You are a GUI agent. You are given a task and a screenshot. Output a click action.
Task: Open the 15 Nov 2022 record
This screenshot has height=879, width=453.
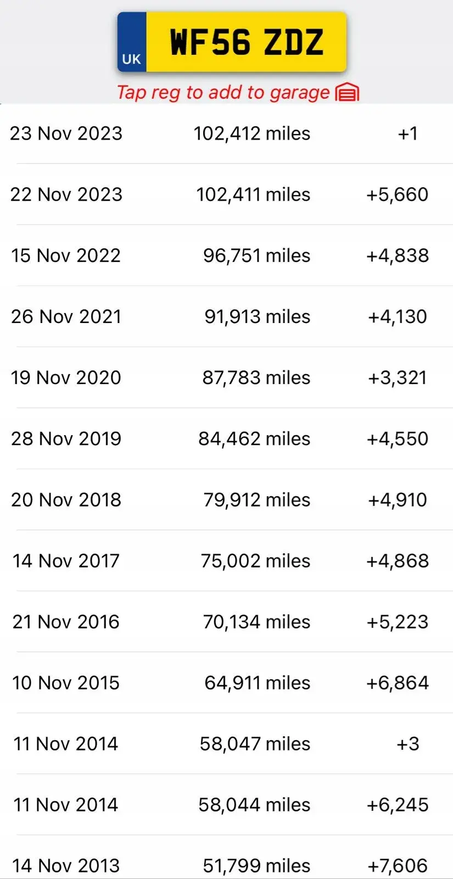tap(226, 255)
